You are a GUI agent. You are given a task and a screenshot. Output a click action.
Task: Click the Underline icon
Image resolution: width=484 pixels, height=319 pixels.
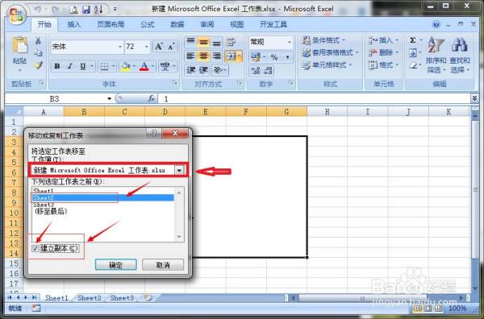[83, 66]
